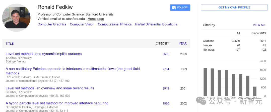The image size is (271, 112).
Task: Open the Stanford University link
Action: click(x=99, y=14)
